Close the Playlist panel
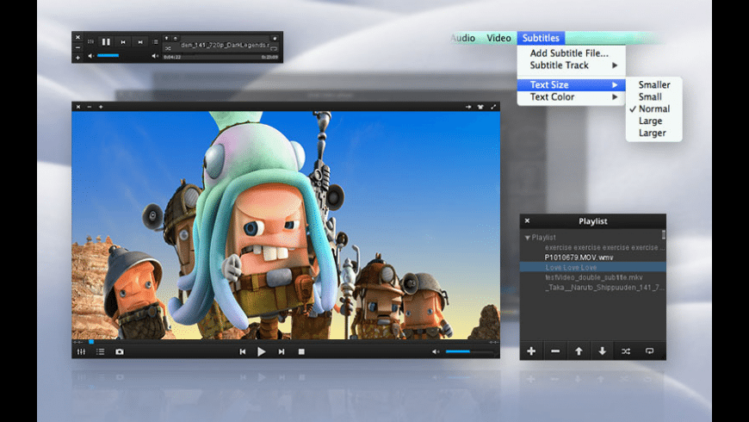This screenshot has height=422, width=749. coord(528,220)
